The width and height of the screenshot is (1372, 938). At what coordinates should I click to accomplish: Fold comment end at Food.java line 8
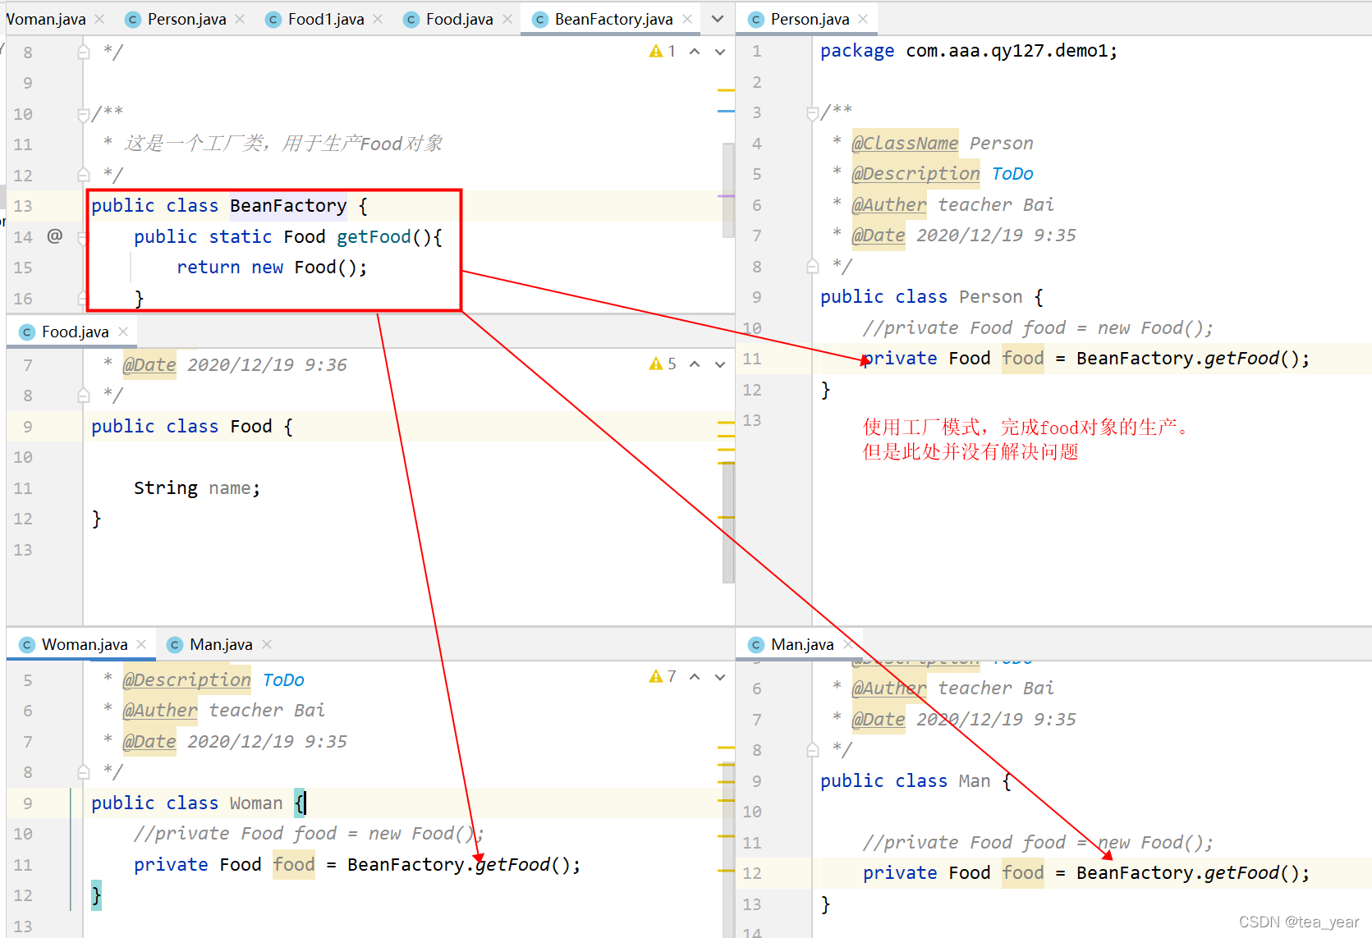(x=83, y=396)
